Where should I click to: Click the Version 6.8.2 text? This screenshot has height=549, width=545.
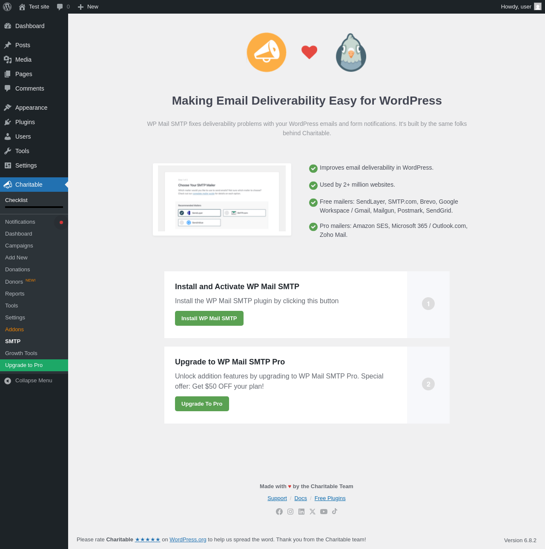point(520,540)
